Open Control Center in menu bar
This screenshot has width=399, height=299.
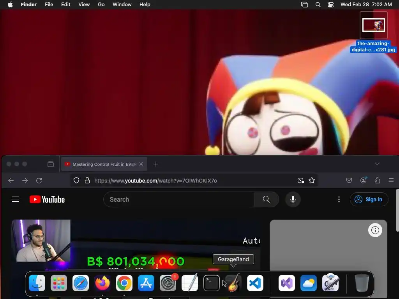331,5
